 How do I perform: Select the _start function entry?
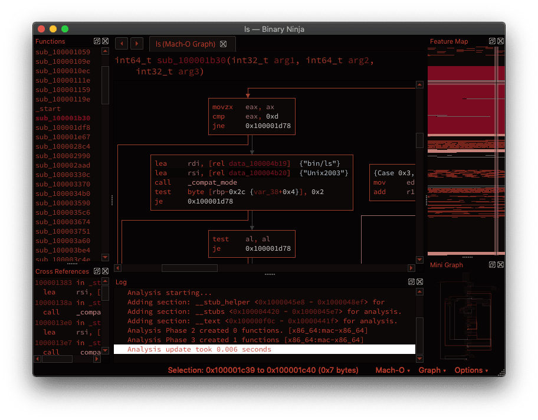tap(48, 109)
